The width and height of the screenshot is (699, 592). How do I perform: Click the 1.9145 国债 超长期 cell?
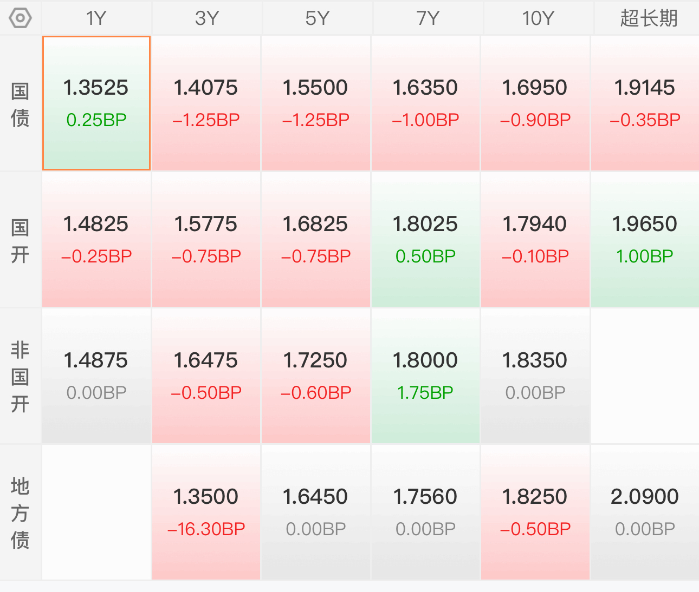click(645, 103)
